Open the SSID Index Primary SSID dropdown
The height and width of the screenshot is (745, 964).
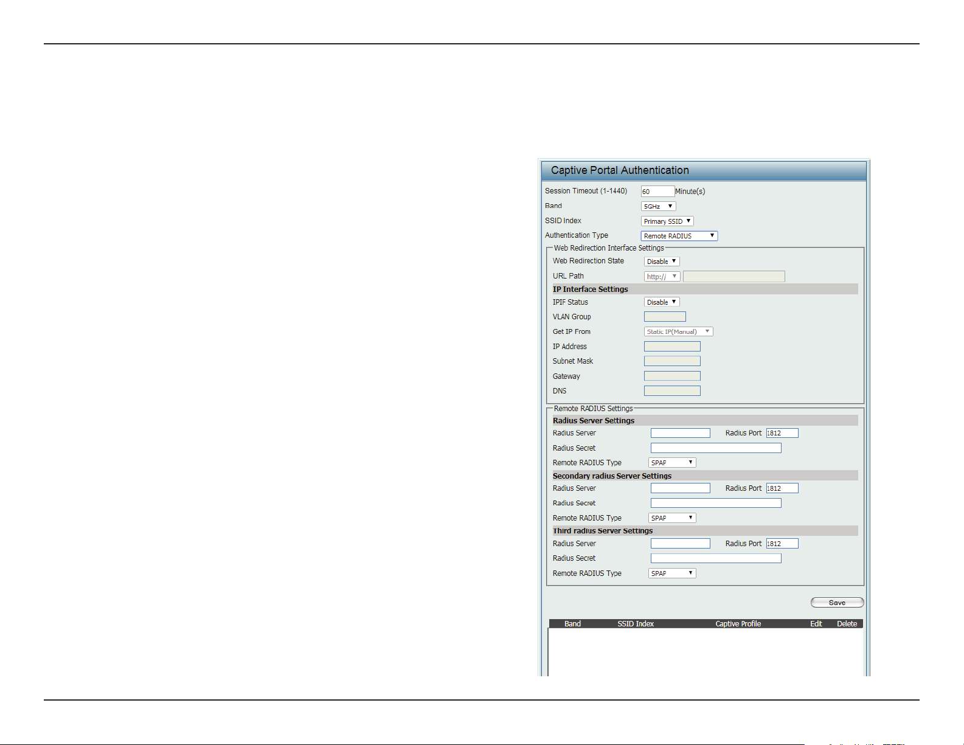click(x=667, y=221)
